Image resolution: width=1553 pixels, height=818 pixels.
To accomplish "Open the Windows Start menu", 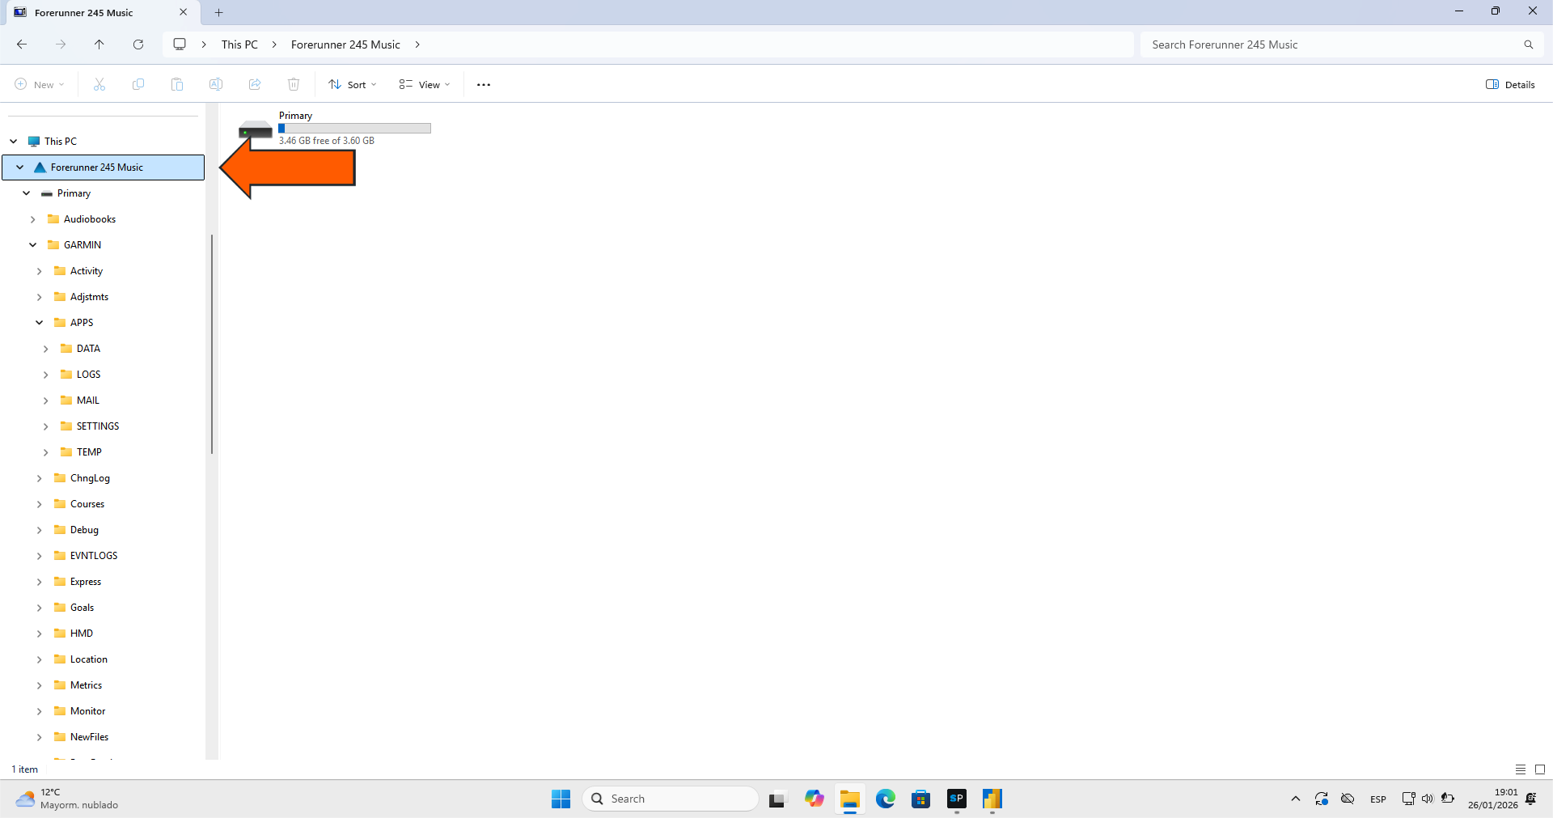I will tap(561, 799).
